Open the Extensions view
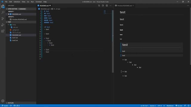Viewport: 191px width, 107px height. 3,31
